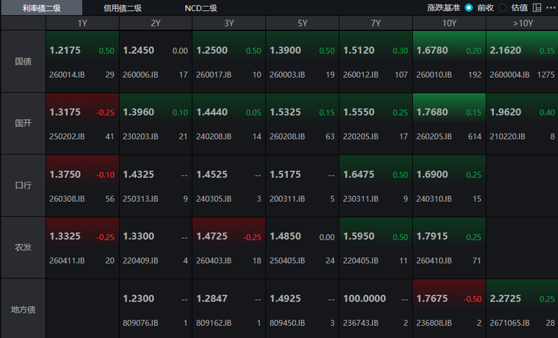This screenshot has width=558, height=338.
Task: Click bond code 260017.IB
Action: (214, 75)
